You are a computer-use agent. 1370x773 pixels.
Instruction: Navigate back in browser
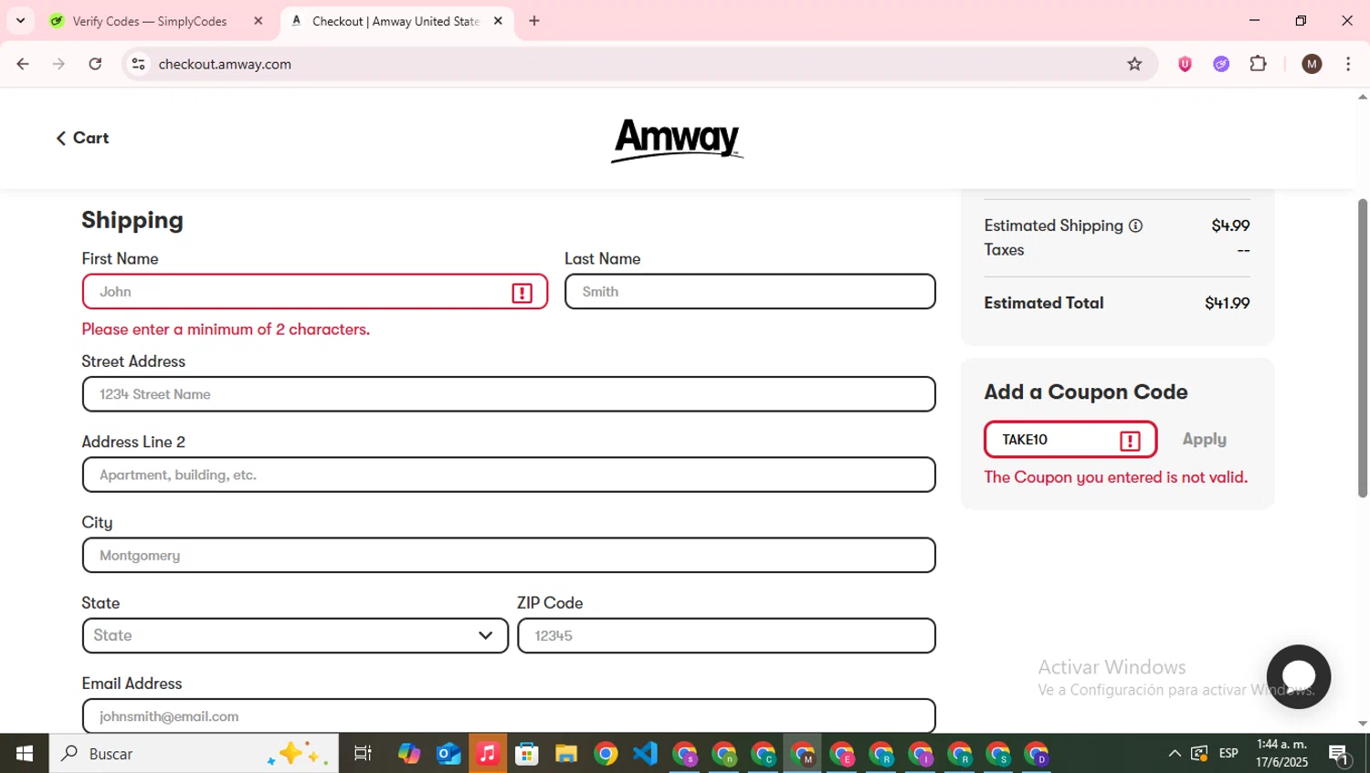click(23, 64)
